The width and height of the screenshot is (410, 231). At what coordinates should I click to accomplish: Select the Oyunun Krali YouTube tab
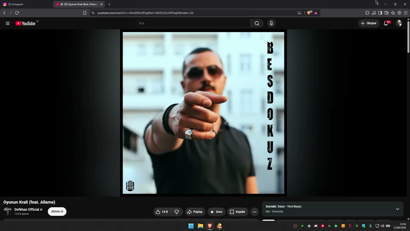(79, 4)
